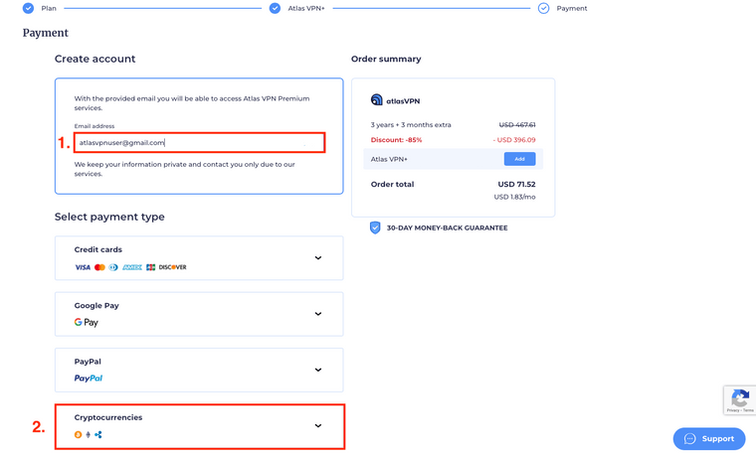This screenshot has height=457, width=756.
Task: Click the reCAPTCHA badge
Action: point(740,399)
